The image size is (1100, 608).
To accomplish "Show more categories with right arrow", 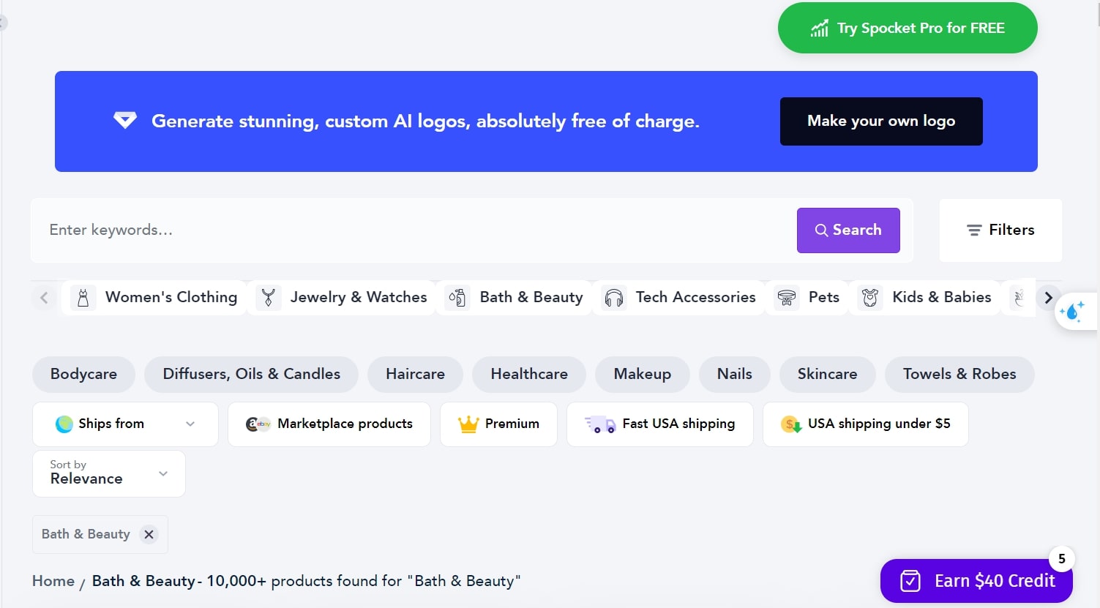I will [x=1048, y=298].
